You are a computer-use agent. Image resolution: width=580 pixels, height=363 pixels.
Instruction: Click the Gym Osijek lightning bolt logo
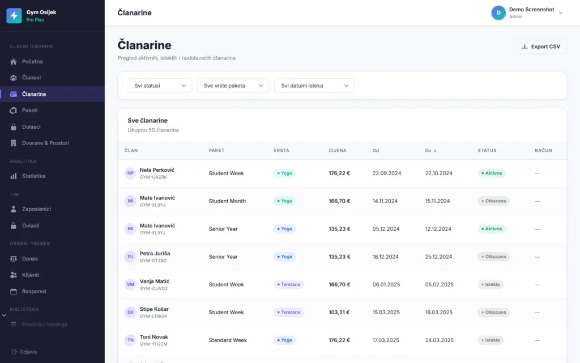pos(14,15)
